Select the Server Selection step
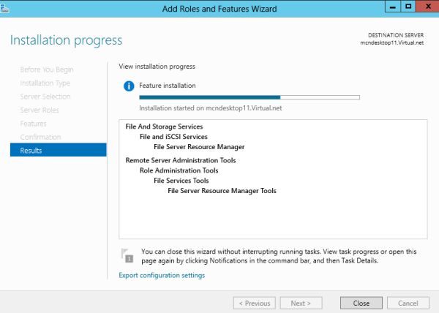Viewport: 439px width, 313px height. coord(45,97)
